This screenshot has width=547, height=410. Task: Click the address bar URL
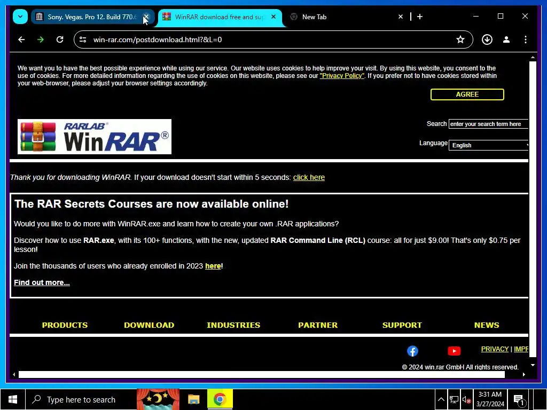[158, 40]
